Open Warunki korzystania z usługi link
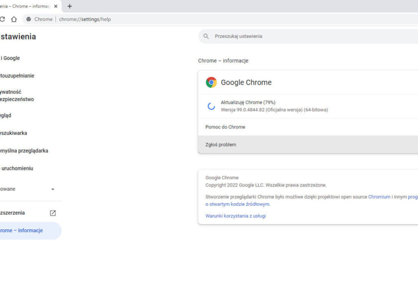418x294 pixels. click(x=235, y=216)
